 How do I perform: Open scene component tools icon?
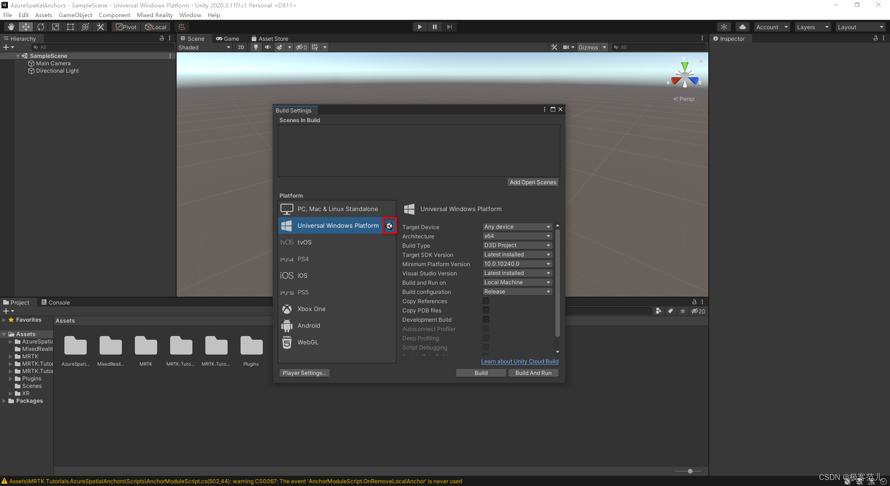click(554, 47)
